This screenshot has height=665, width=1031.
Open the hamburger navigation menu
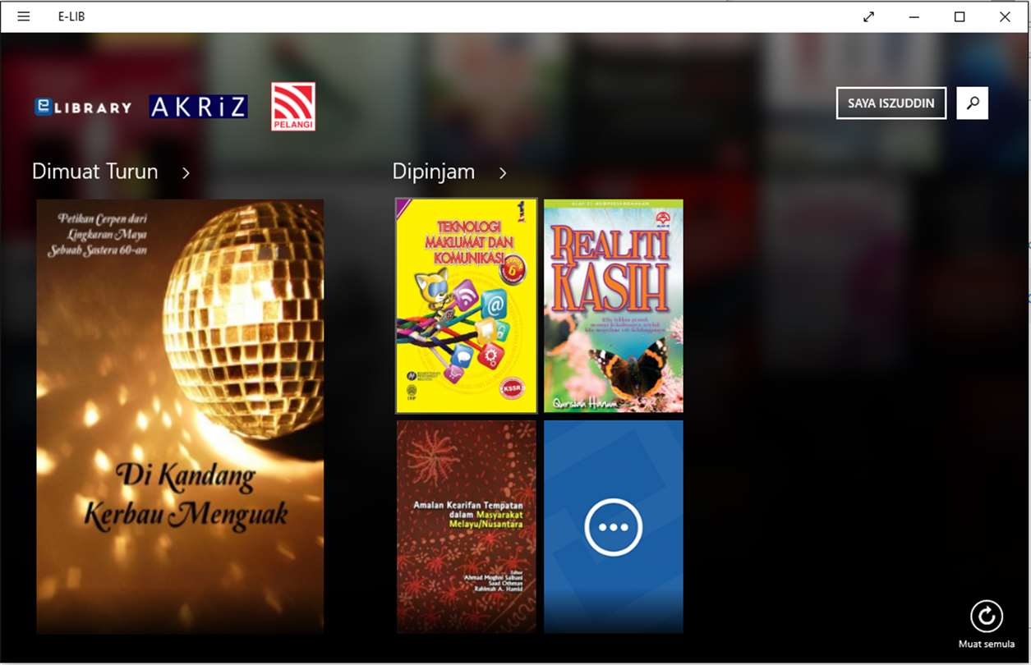(23, 16)
